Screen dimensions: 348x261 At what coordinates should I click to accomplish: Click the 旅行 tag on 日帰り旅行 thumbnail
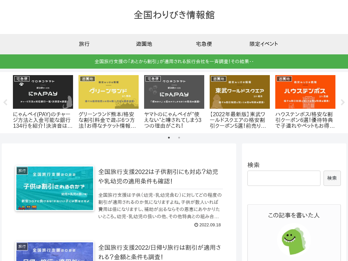click(x=22, y=246)
